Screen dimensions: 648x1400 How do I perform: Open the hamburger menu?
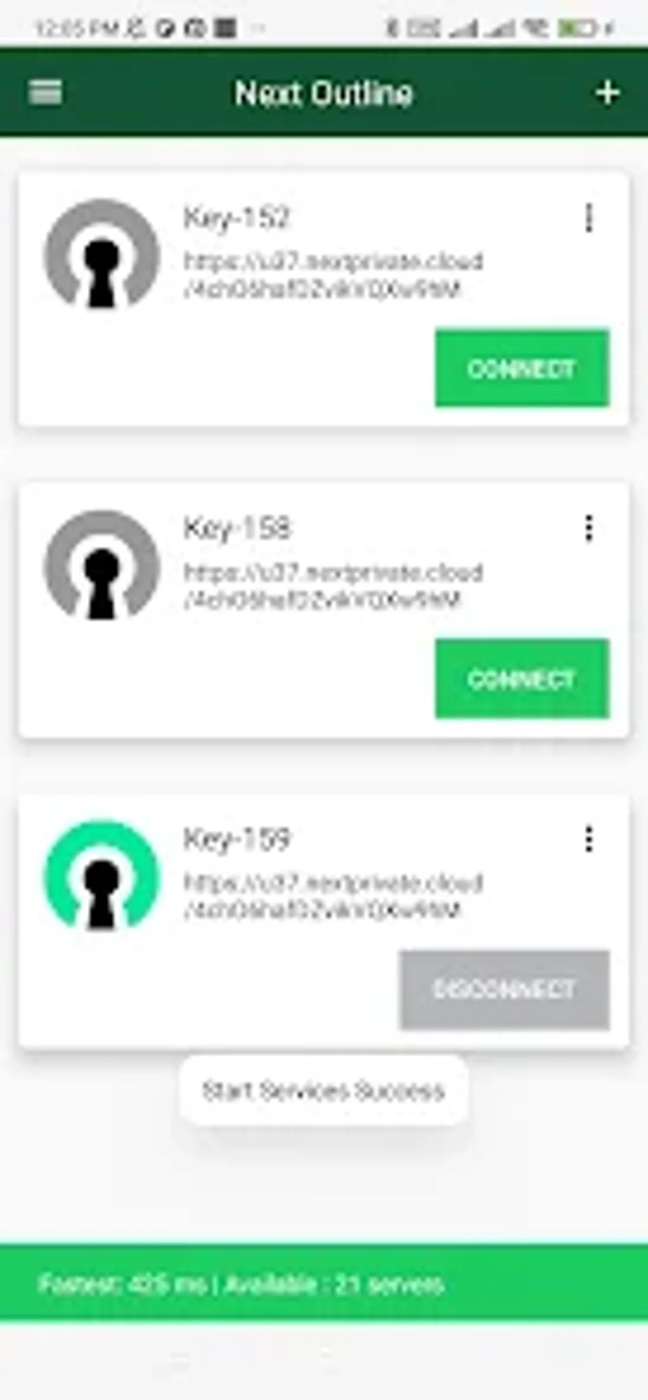pos(45,93)
